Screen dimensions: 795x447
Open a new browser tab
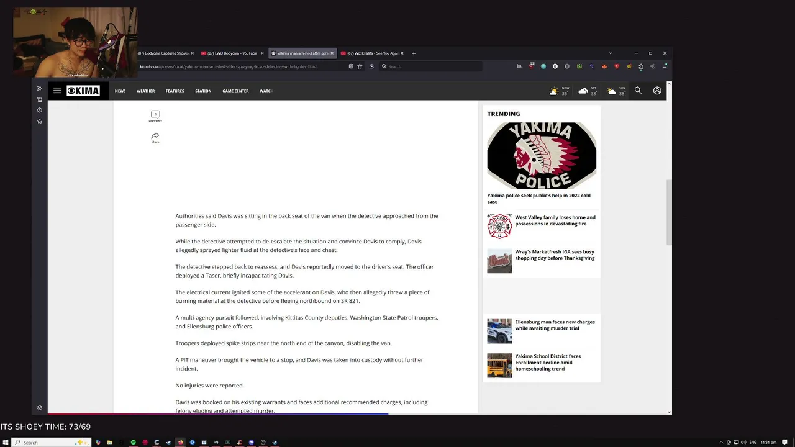click(414, 53)
